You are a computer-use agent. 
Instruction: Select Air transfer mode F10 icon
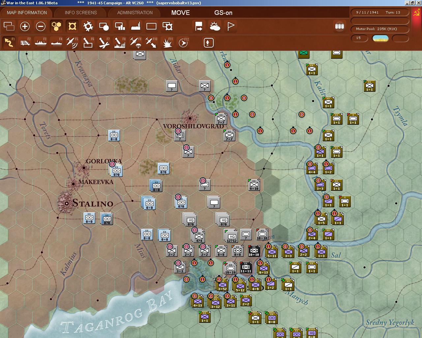151,42
